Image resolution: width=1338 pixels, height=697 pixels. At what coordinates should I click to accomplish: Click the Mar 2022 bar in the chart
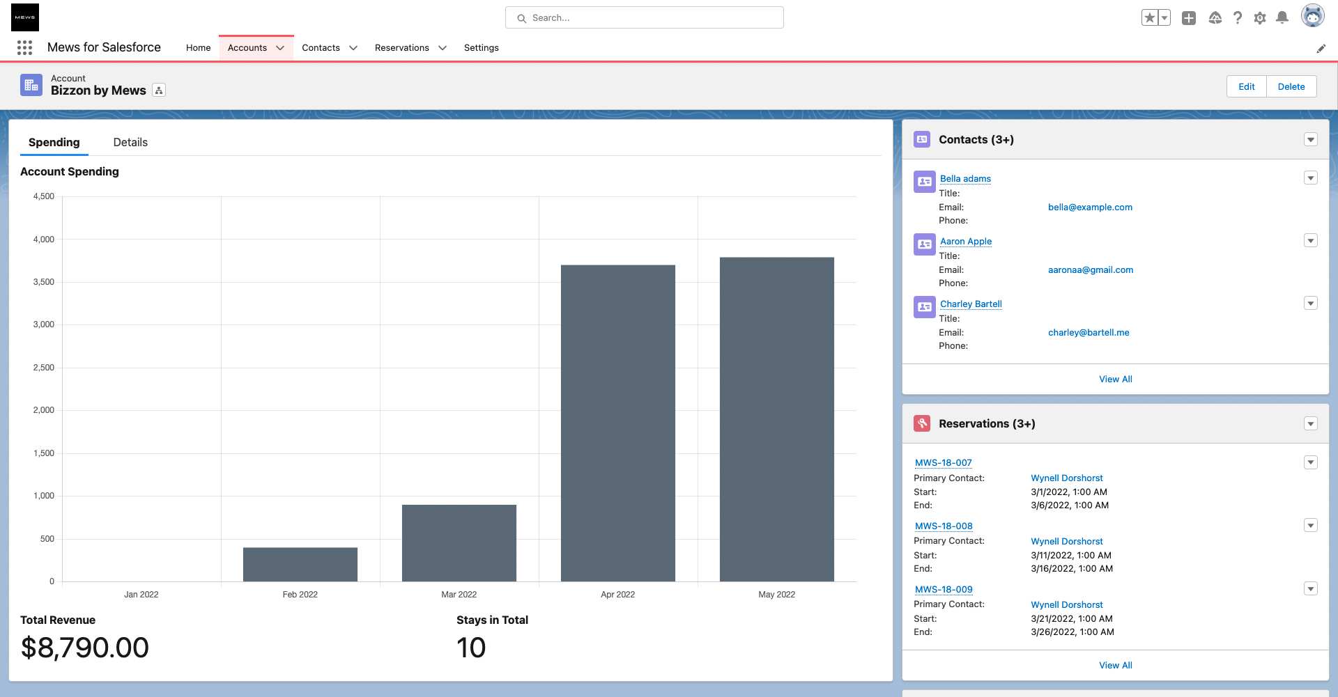[x=459, y=543]
